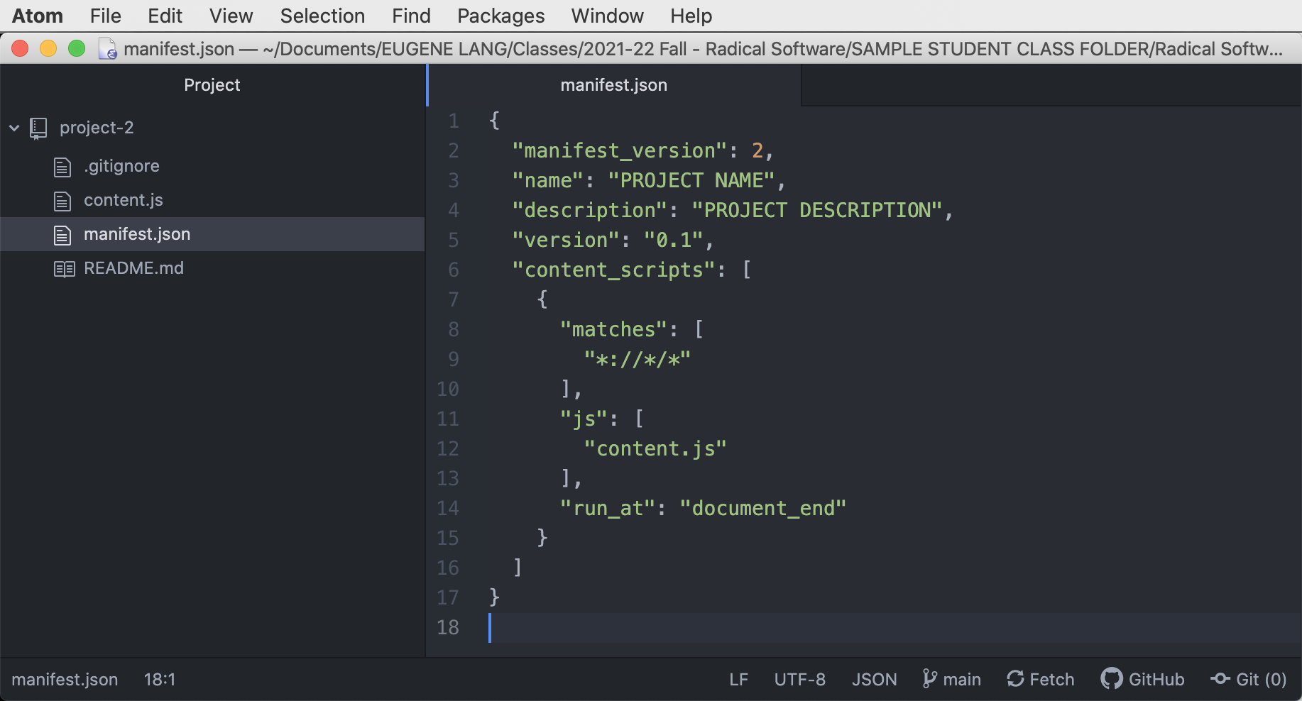1302x701 pixels.
Task: Open the View menu
Action: click(231, 16)
